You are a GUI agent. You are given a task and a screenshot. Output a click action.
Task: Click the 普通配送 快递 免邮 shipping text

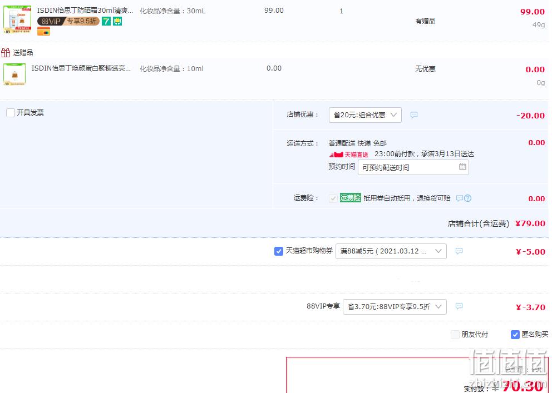(x=358, y=143)
